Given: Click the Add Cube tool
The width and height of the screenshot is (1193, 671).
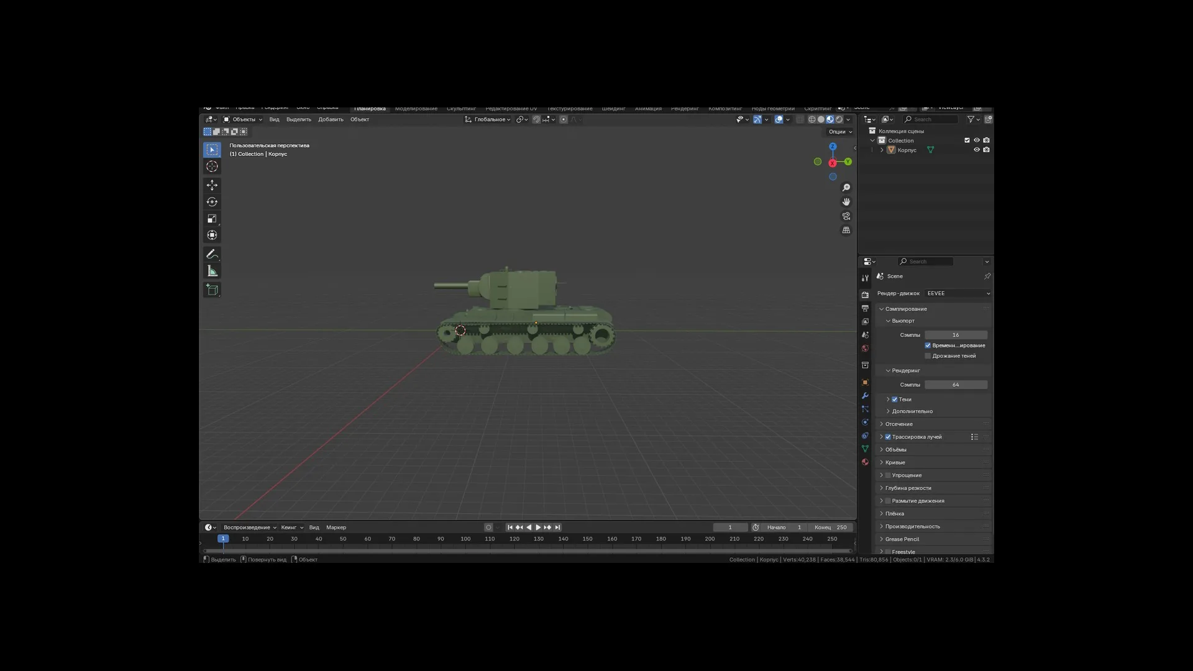Looking at the screenshot, I should 212,290.
